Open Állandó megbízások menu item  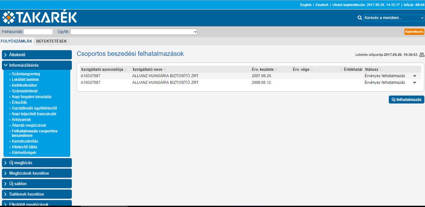coord(29,125)
